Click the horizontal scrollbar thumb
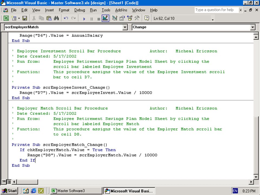260x195 pixels. (x=27, y=182)
